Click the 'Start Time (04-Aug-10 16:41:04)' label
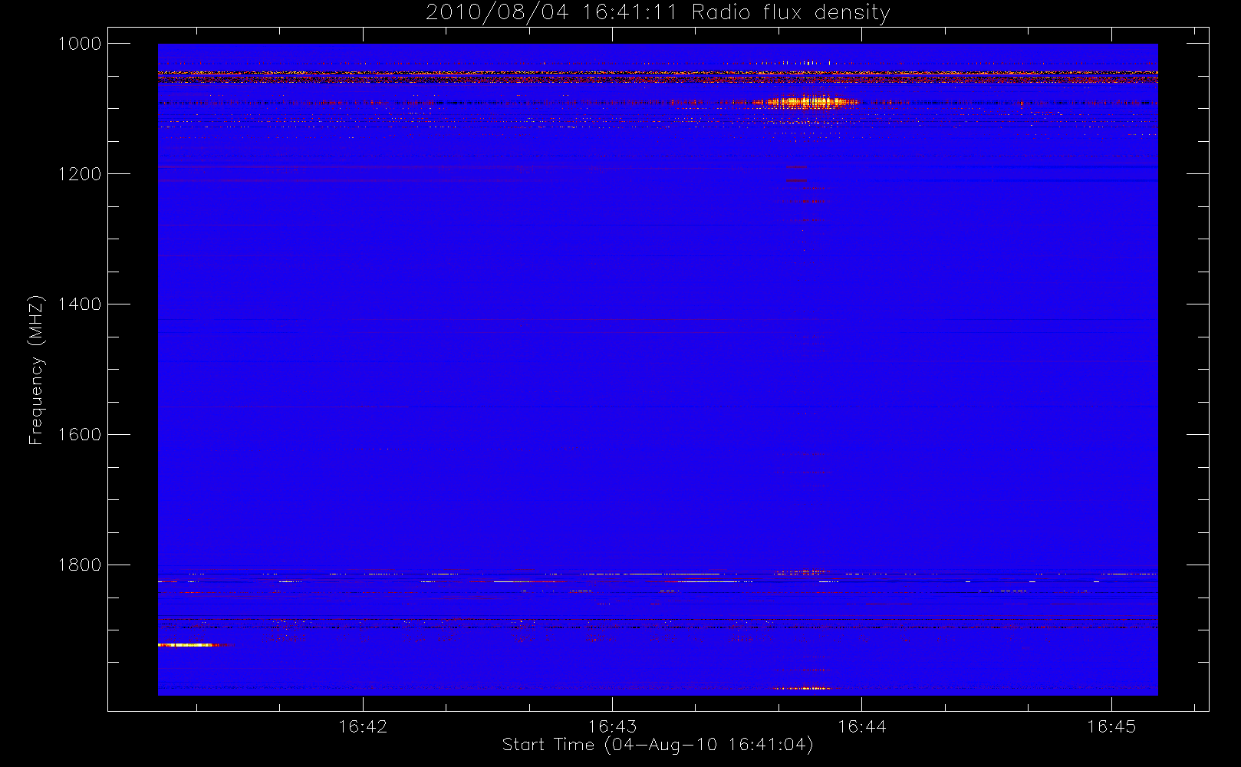Screen dimensions: 1241x767 [657, 745]
